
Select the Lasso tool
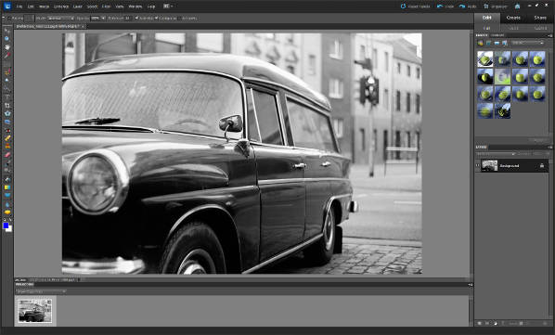pos(6,71)
